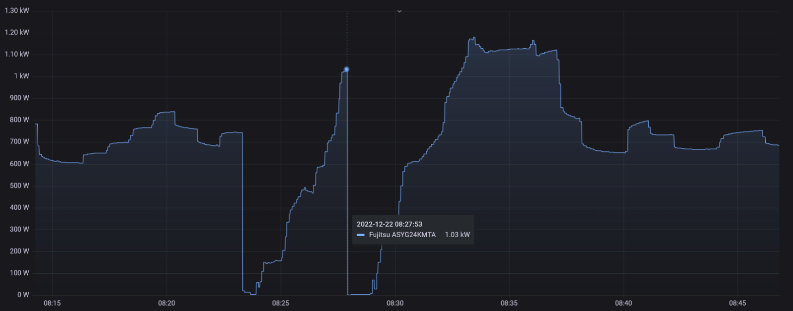793x311 pixels.
Task: Click the 1.03 kW tooltip value
Action: click(x=457, y=235)
